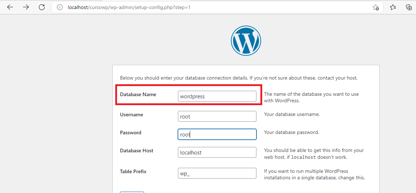The image size is (416, 193).
Task: Click the Database Host label
Action: pyautogui.click(x=137, y=151)
